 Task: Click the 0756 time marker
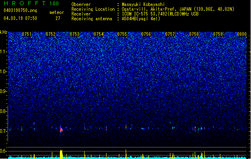coord(146,34)
